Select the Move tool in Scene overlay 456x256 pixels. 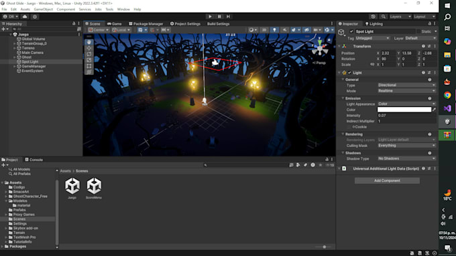point(89,48)
